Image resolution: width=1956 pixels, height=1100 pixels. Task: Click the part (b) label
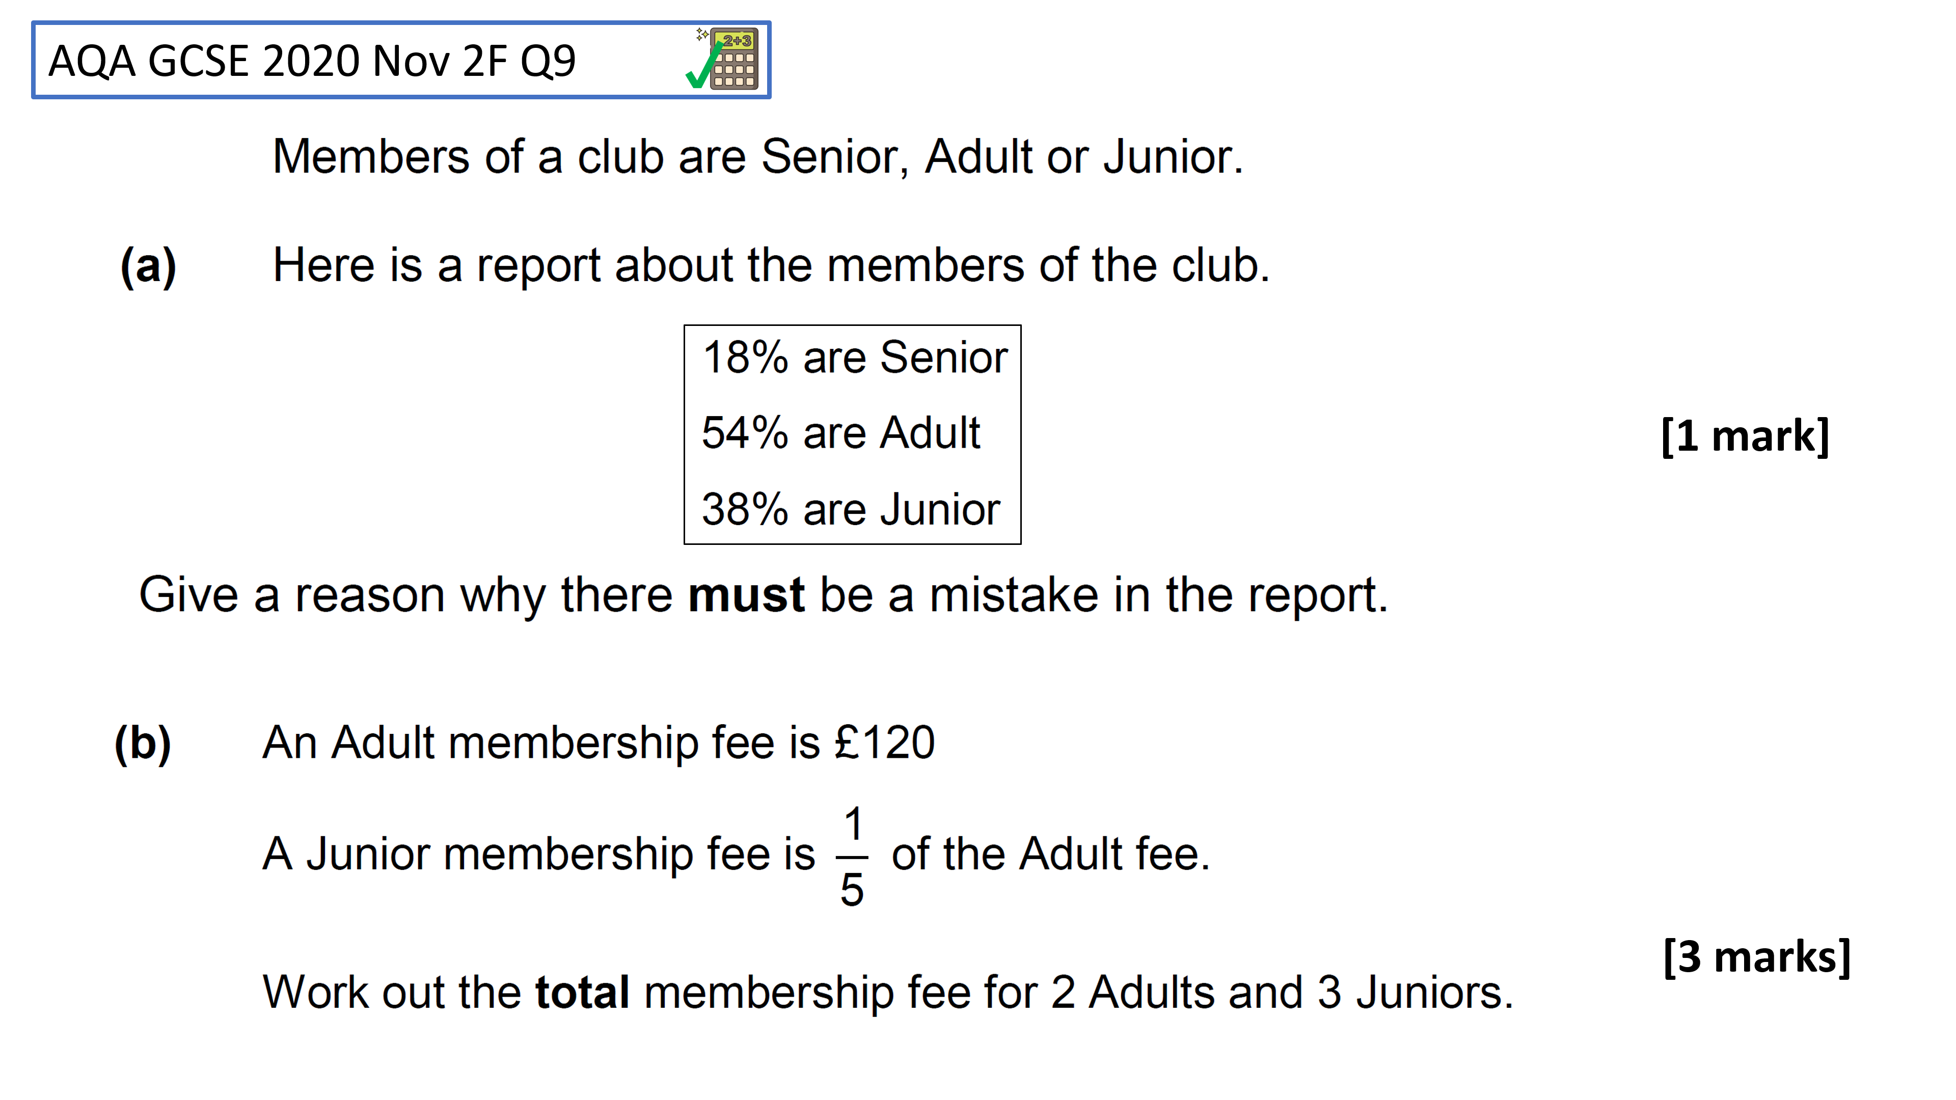click(x=143, y=743)
